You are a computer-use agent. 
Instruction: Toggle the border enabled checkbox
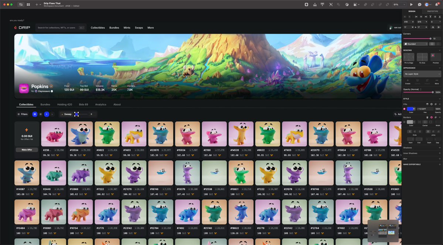click(404, 122)
